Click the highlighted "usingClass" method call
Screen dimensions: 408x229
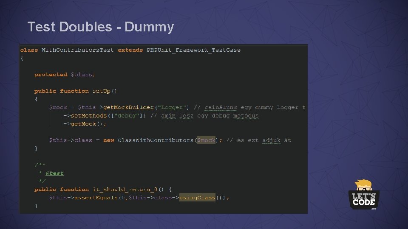pyautogui.click(x=197, y=198)
